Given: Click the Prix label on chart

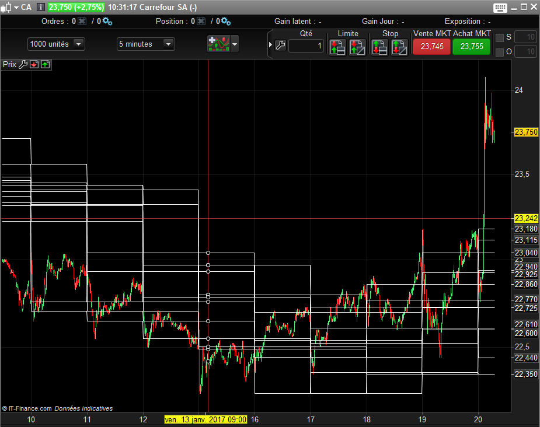Looking at the screenshot, I should 10,64.
